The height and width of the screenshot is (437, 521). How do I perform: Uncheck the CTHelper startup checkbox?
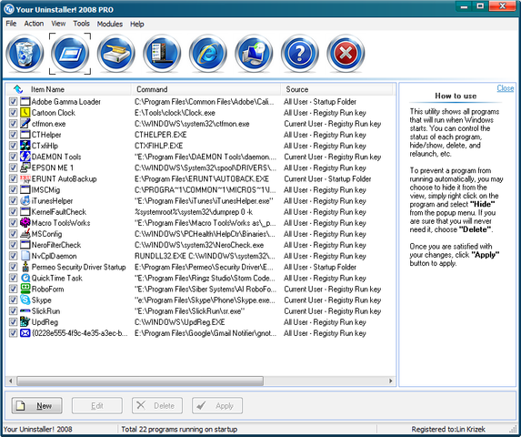[x=13, y=135]
